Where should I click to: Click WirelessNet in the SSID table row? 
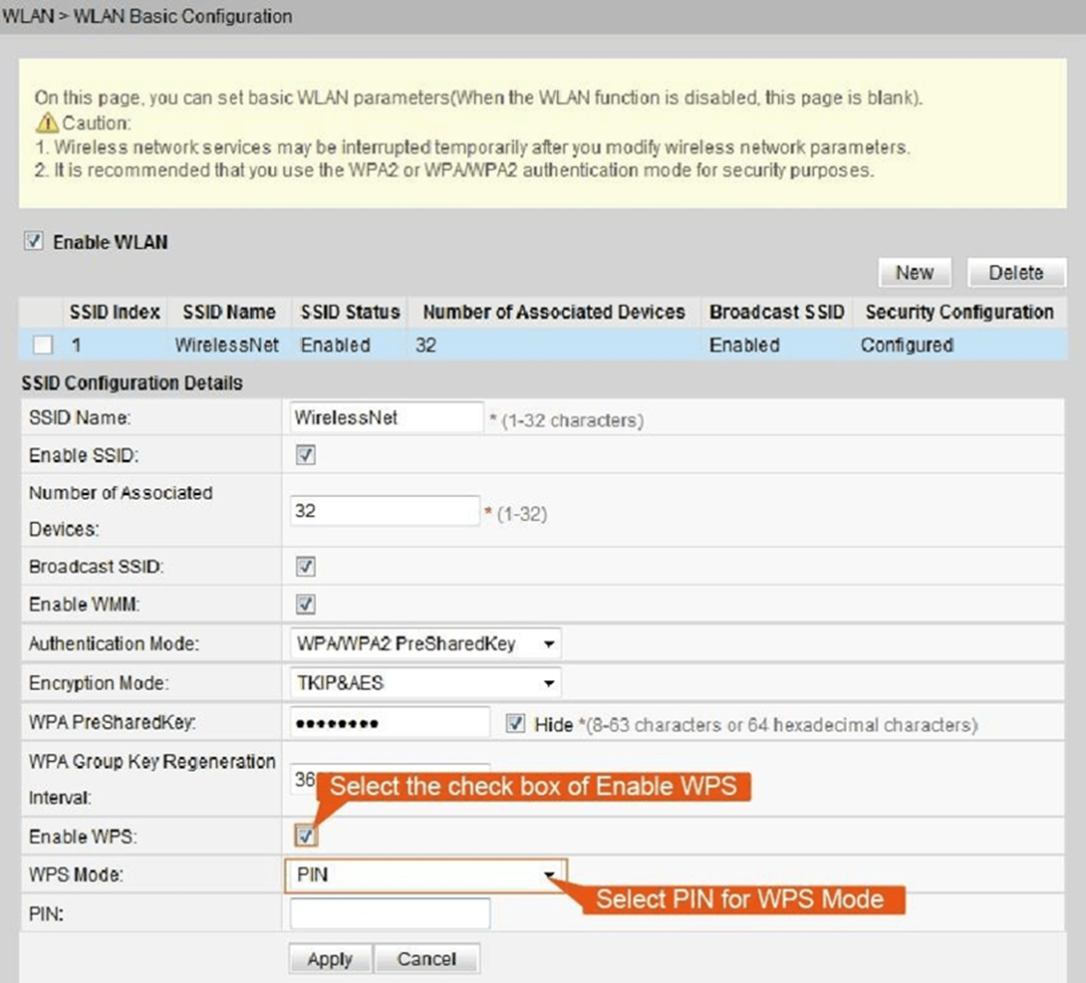click(226, 345)
